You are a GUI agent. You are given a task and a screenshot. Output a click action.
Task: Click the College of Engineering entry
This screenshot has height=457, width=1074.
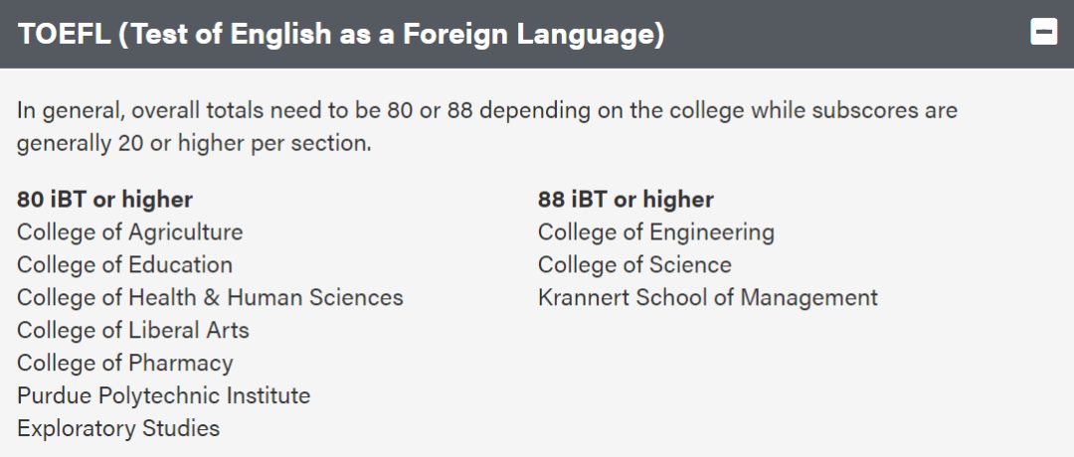pyautogui.click(x=656, y=231)
